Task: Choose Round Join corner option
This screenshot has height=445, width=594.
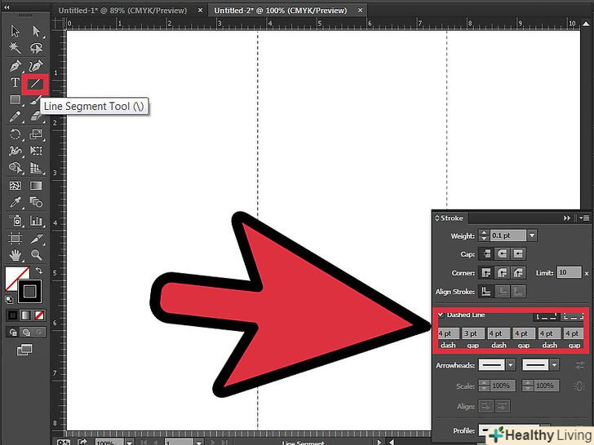Action: click(x=502, y=272)
